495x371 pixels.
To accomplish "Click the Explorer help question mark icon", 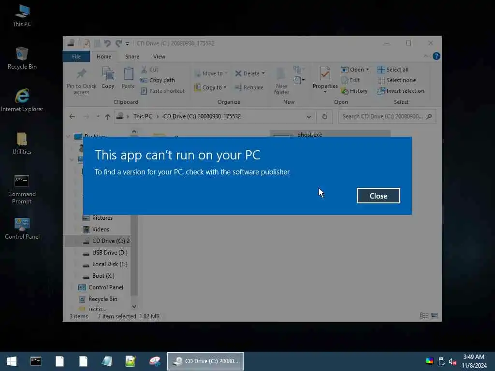I will (437, 56).
